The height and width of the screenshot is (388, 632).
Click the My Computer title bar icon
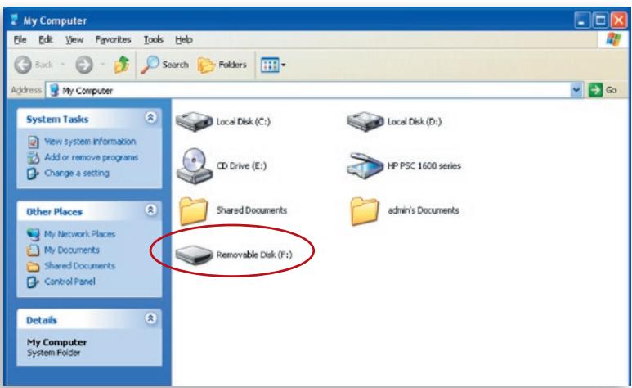point(15,20)
